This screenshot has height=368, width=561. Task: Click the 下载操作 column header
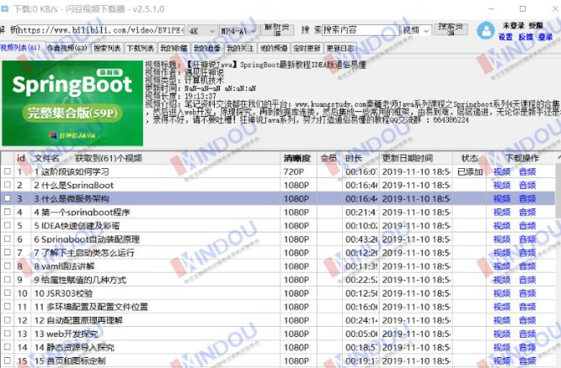521,158
